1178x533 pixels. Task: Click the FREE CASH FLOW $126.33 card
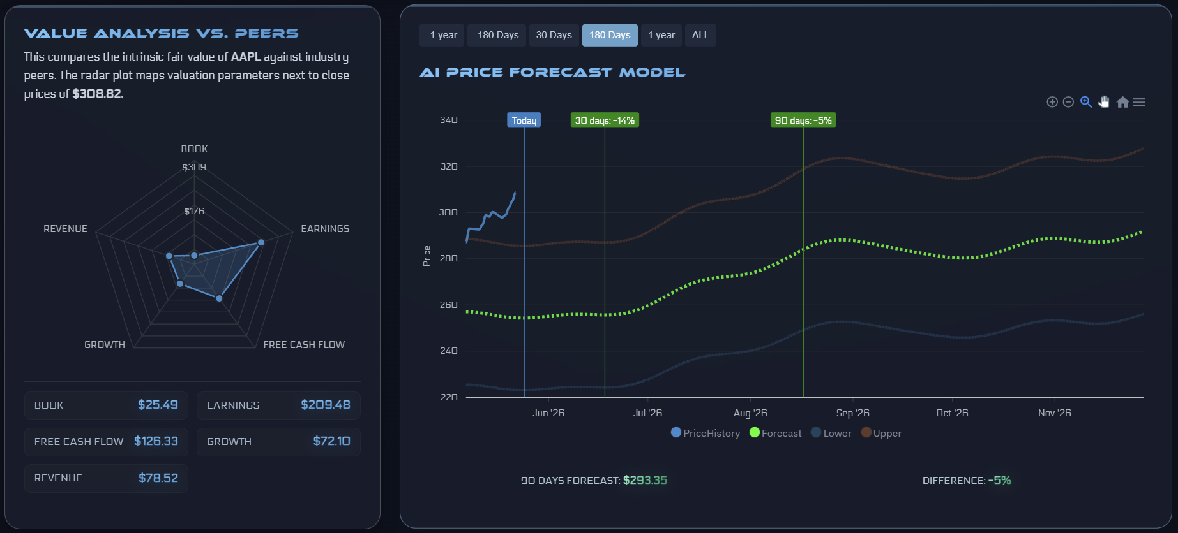pos(106,442)
